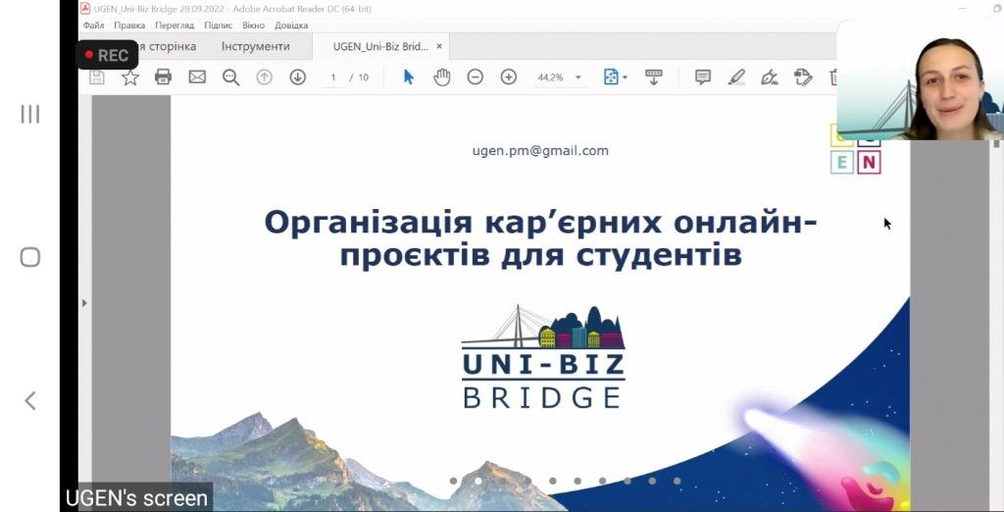Send file by email envelope icon

[x=197, y=77]
